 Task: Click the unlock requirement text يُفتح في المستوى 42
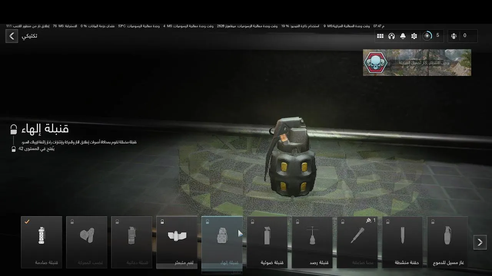coord(37,149)
